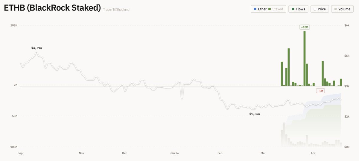Toggle the Price line button

320,9
